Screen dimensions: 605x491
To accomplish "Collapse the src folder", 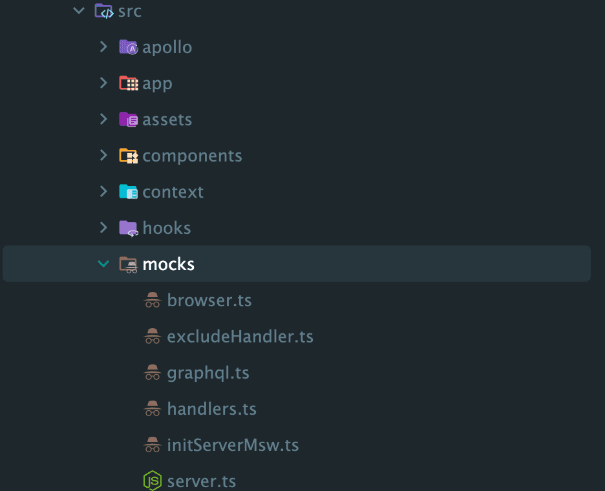I will (78, 10).
